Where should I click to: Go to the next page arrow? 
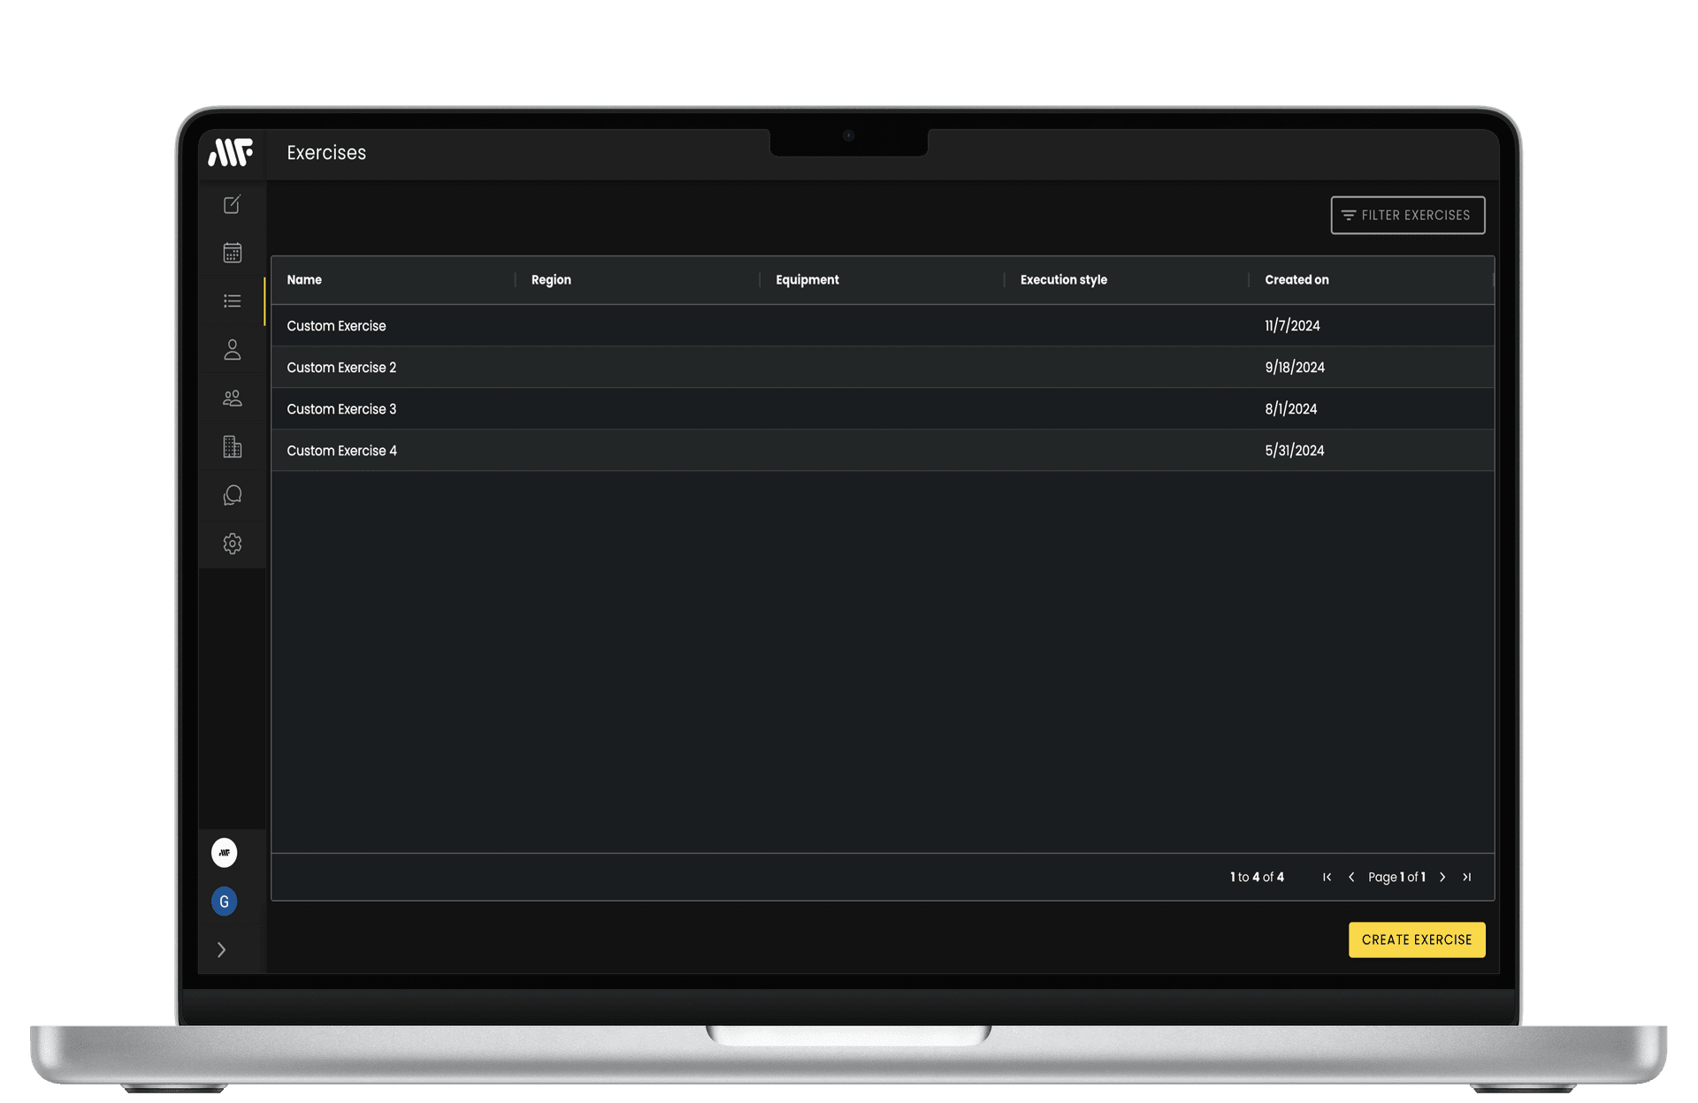pos(1442,878)
